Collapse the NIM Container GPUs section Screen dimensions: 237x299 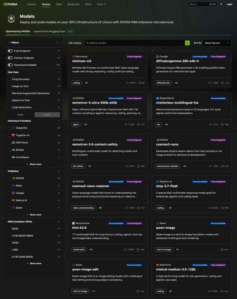tap(58, 222)
